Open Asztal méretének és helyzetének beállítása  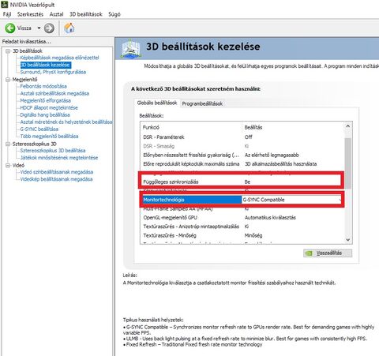coord(66,122)
